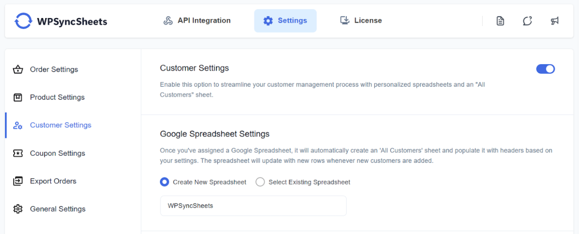Click the spreadsheet name field containing WPSyncSheets
579x234 pixels.
[253, 206]
